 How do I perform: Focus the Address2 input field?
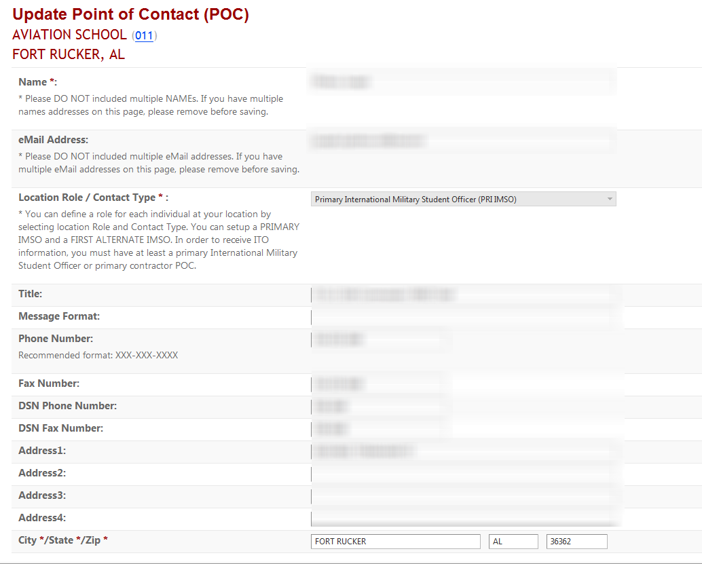click(462, 474)
